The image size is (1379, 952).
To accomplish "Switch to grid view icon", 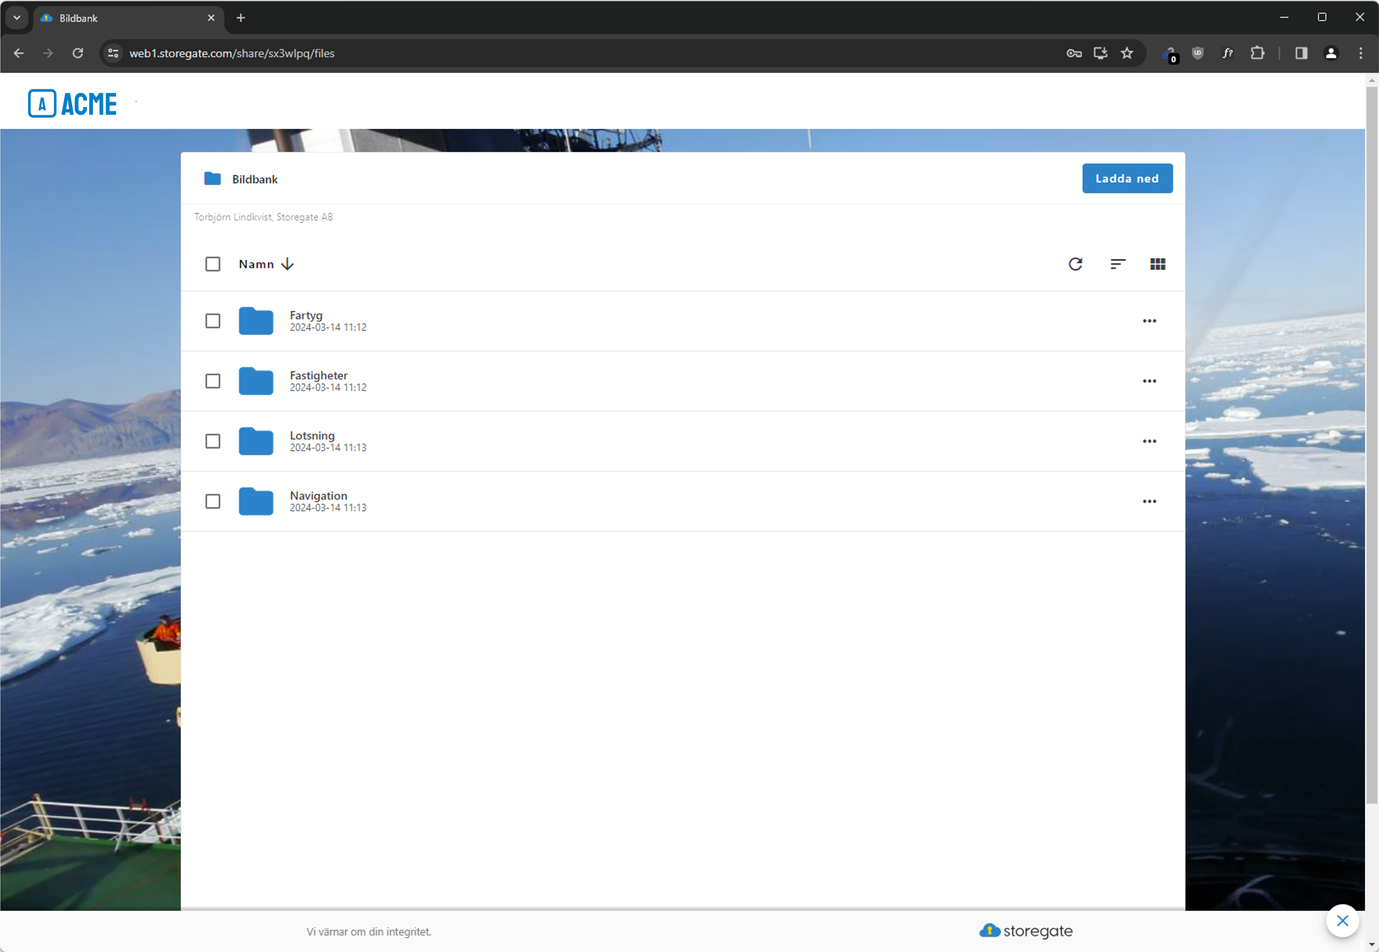I will tap(1157, 264).
